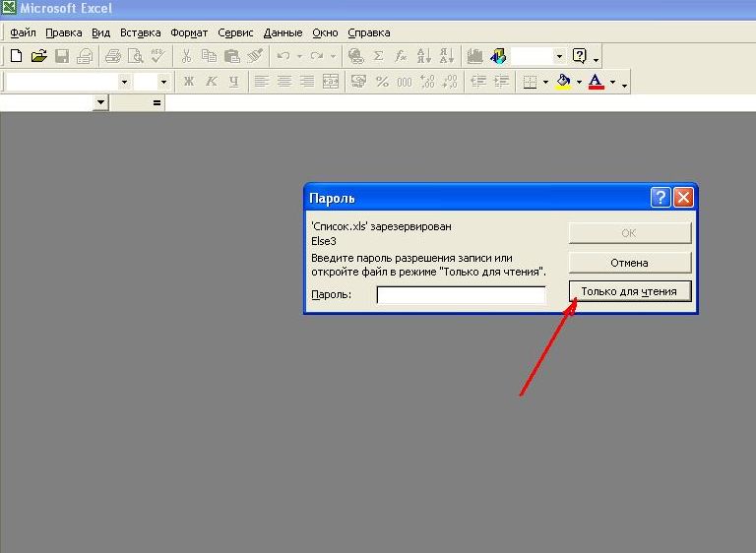The width and height of the screenshot is (756, 553).
Task: Open the Вставка menu
Action: [141, 32]
